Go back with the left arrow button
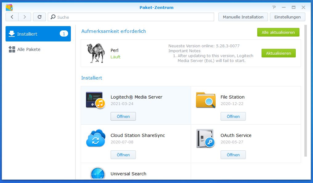This screenshot has width=313, height=183. point(12,17)
